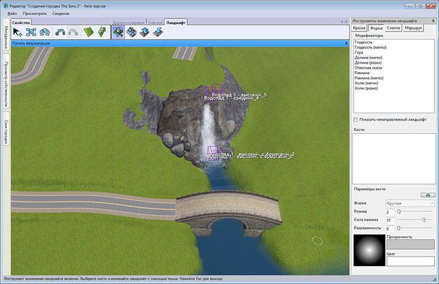Click the move object tool icon
This screenshot has width=439, height=284.
(32, 32)
